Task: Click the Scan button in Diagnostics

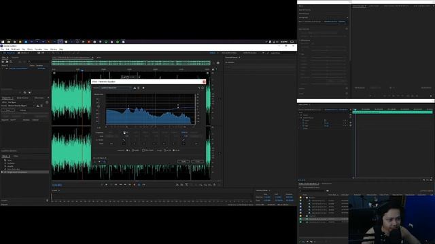Action: click(x=7, y=110)
